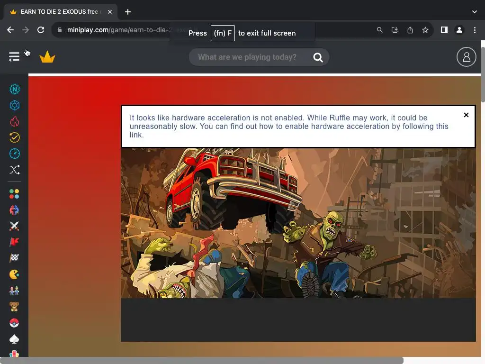Open the blue hexagon gem sidebar icon

pos(15,105)
